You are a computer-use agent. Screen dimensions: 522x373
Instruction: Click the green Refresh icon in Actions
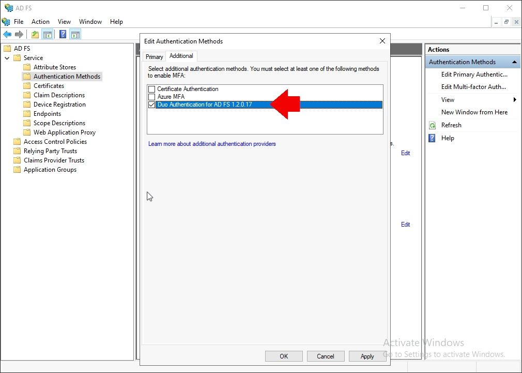(x=432, y=125)
